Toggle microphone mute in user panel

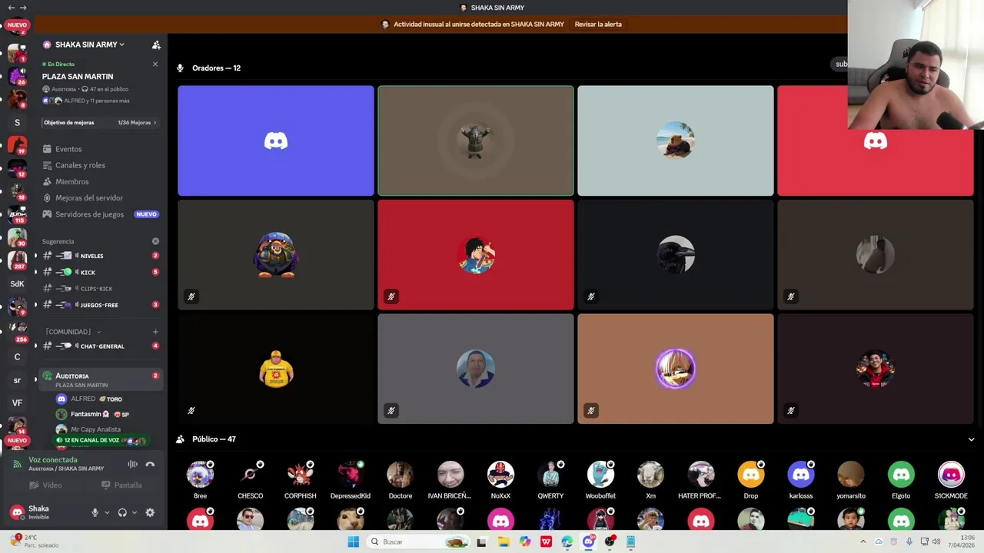[95, 512]
